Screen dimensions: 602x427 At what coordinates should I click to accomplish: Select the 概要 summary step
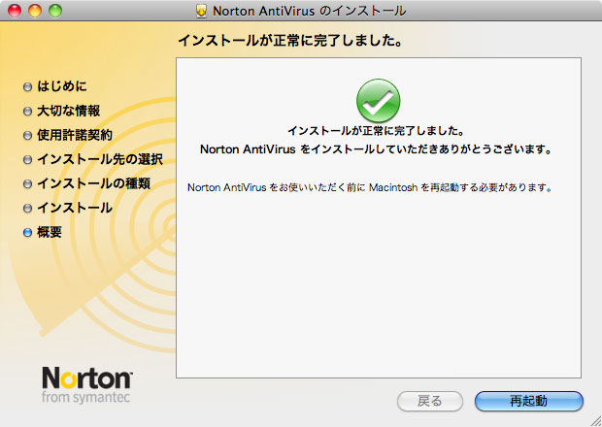(50, 232)
